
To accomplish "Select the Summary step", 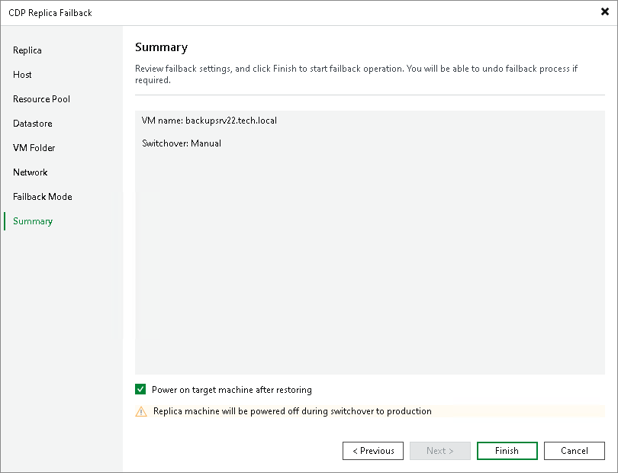I will pyautogui.click(x=32, y=221).
